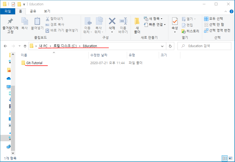Open 복사 위치 (copy to) menu
The width and height of the screenshot is (235, 162).
99,26
